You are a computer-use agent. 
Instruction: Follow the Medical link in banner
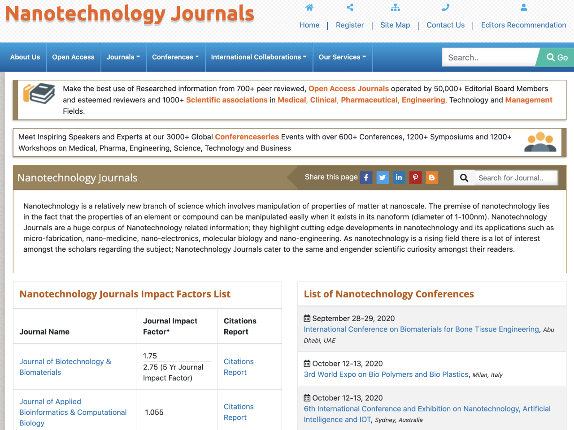[291, 100]
